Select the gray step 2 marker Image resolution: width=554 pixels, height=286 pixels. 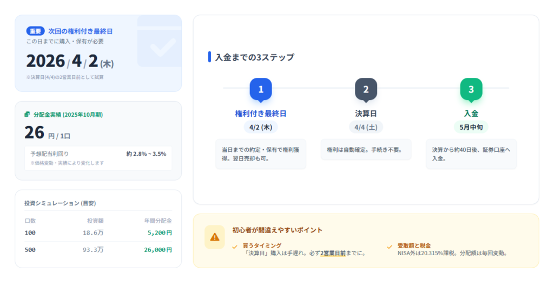coord(366,90)
